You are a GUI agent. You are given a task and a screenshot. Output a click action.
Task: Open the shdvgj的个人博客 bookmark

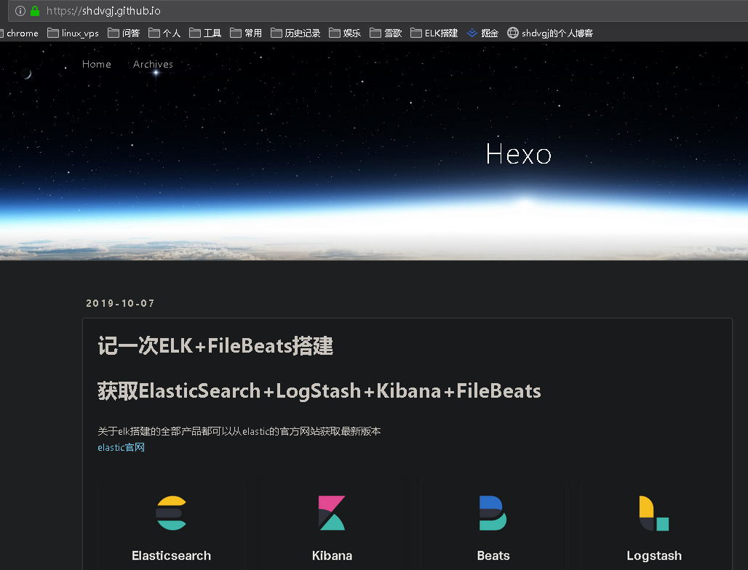pyautogui.click(x=550, y=33)
